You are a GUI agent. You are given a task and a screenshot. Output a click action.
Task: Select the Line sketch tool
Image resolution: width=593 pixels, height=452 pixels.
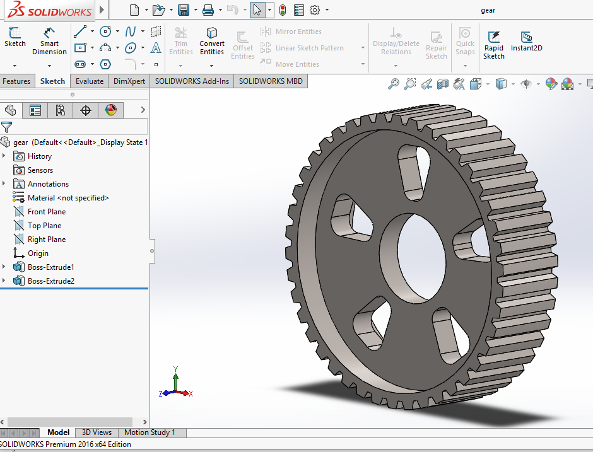(79, 32)
